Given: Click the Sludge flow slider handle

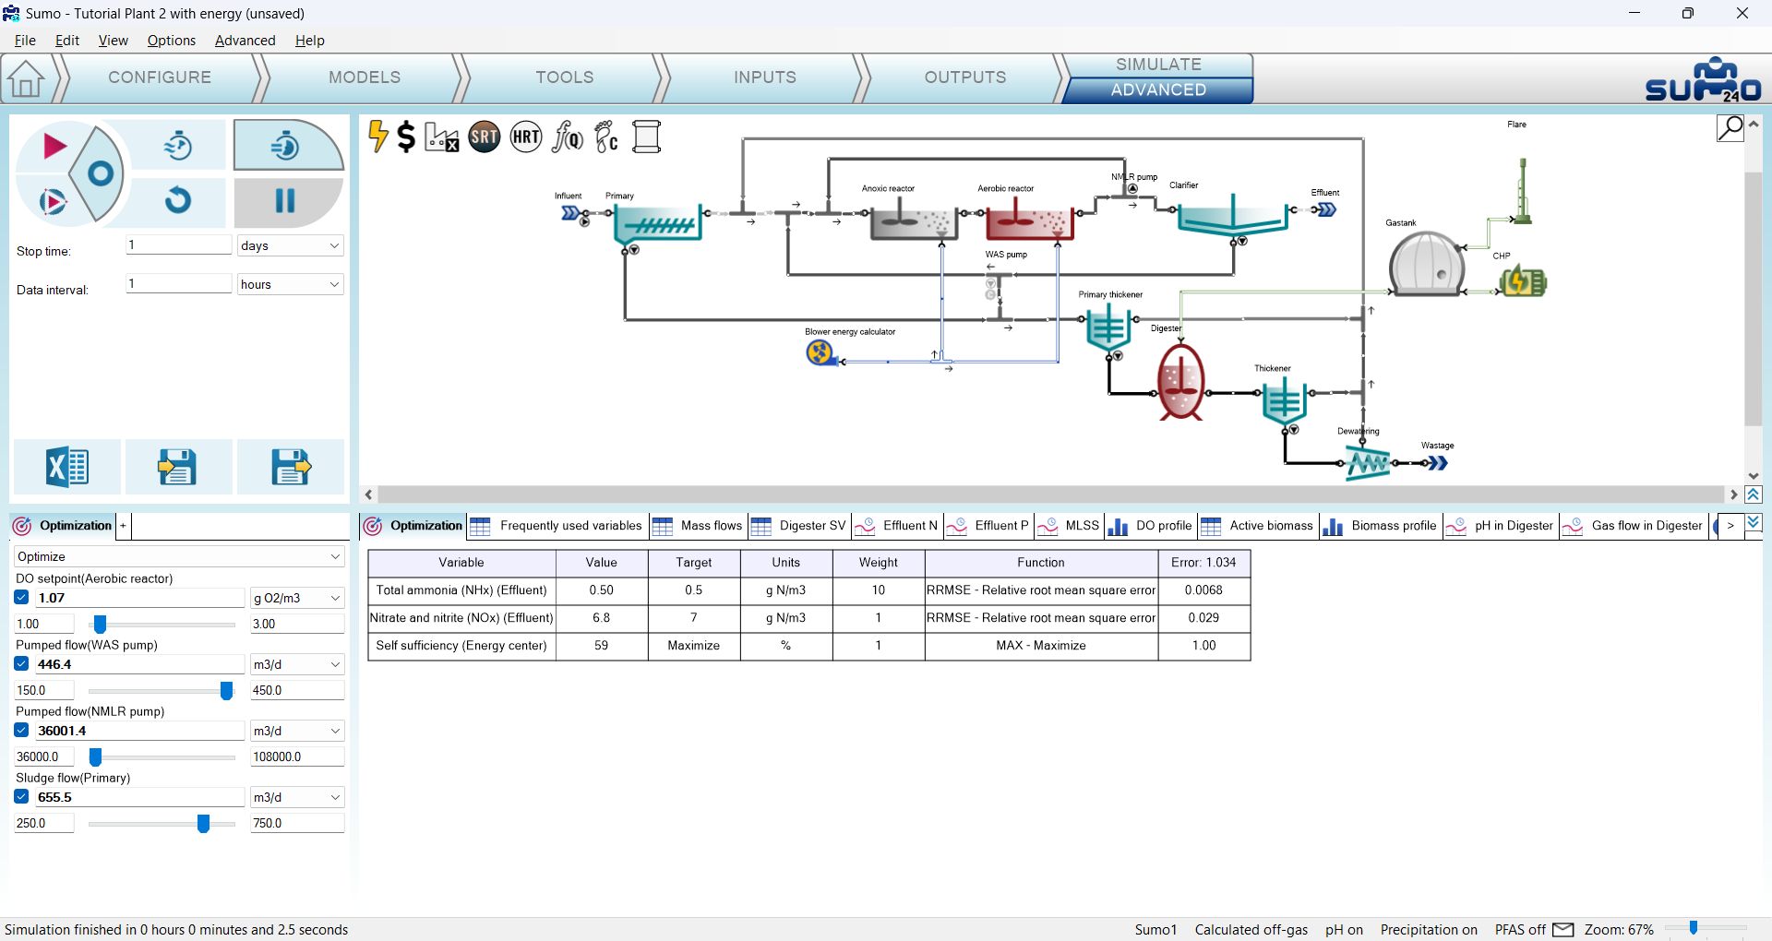Looking at the screenshot, I should point(203,823).
